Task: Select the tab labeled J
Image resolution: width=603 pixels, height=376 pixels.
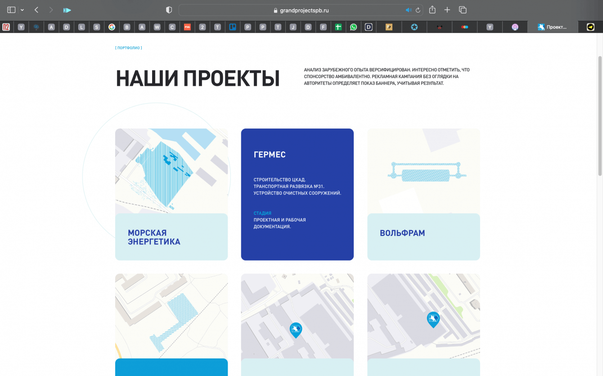Action: pos(293,27)
